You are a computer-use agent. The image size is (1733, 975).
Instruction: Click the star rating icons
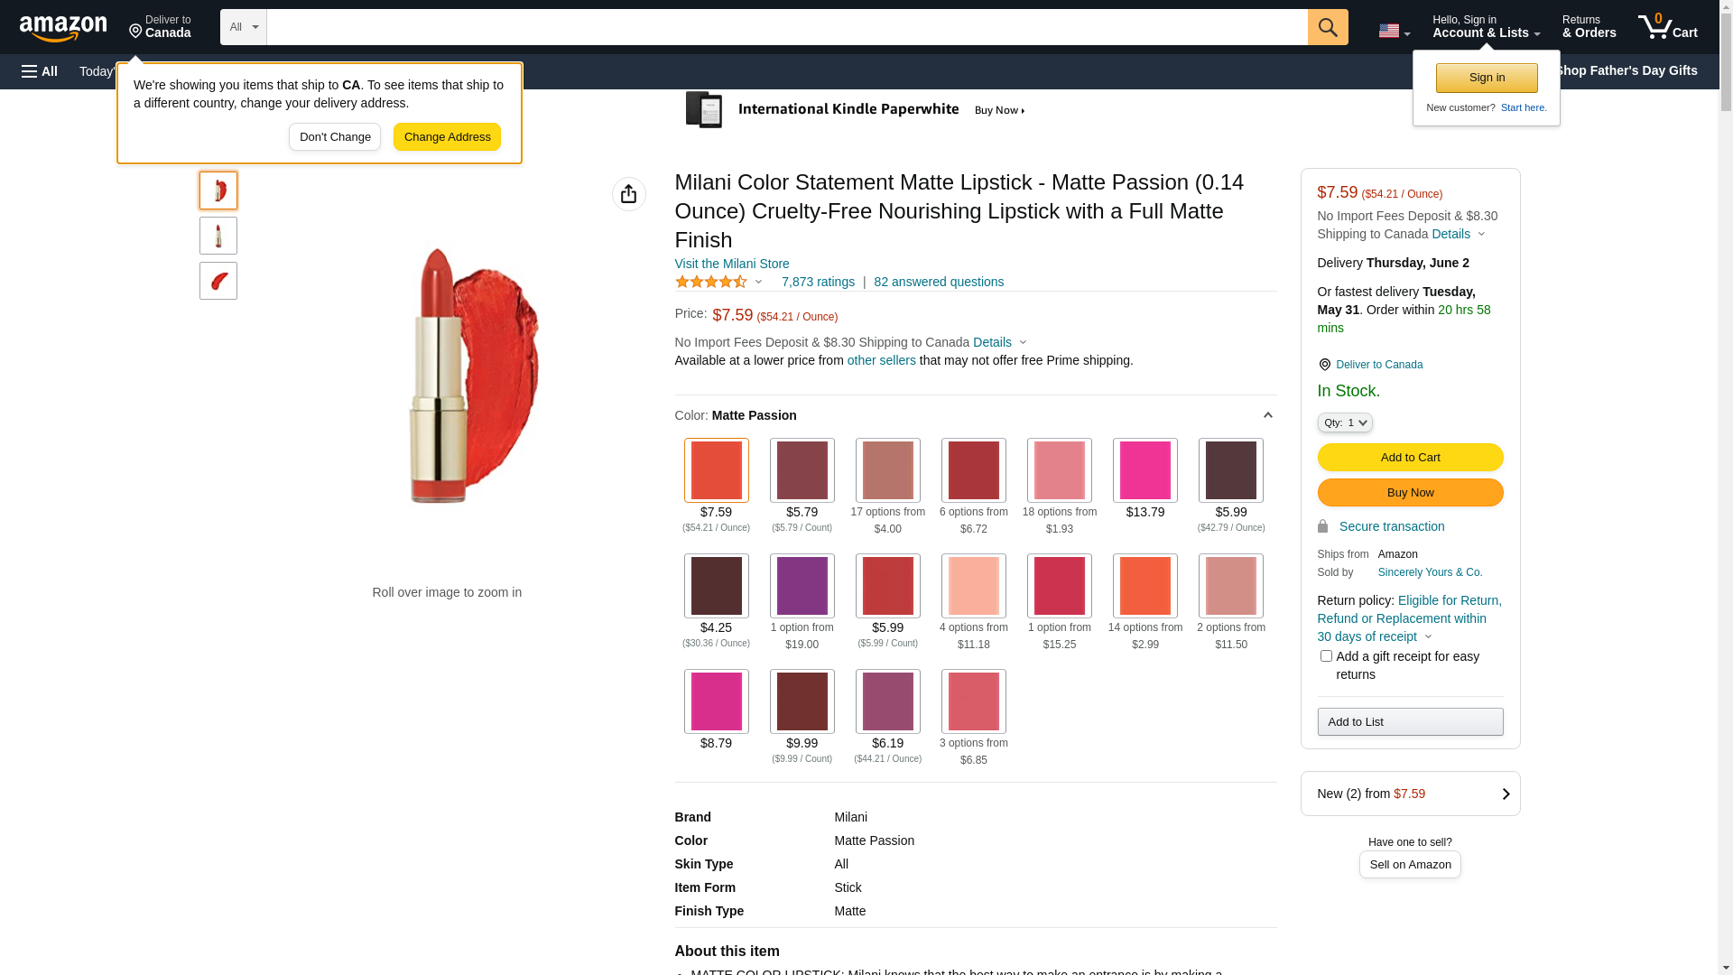coord(711,282)
